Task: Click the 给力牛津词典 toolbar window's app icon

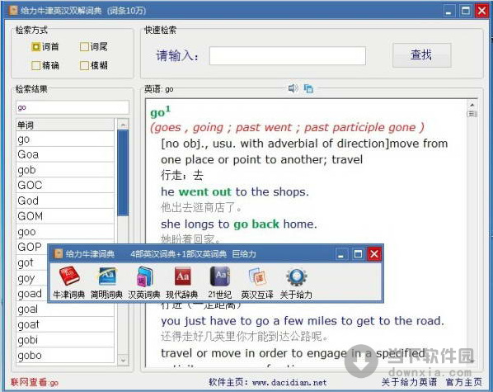Action: coord(59,254)
